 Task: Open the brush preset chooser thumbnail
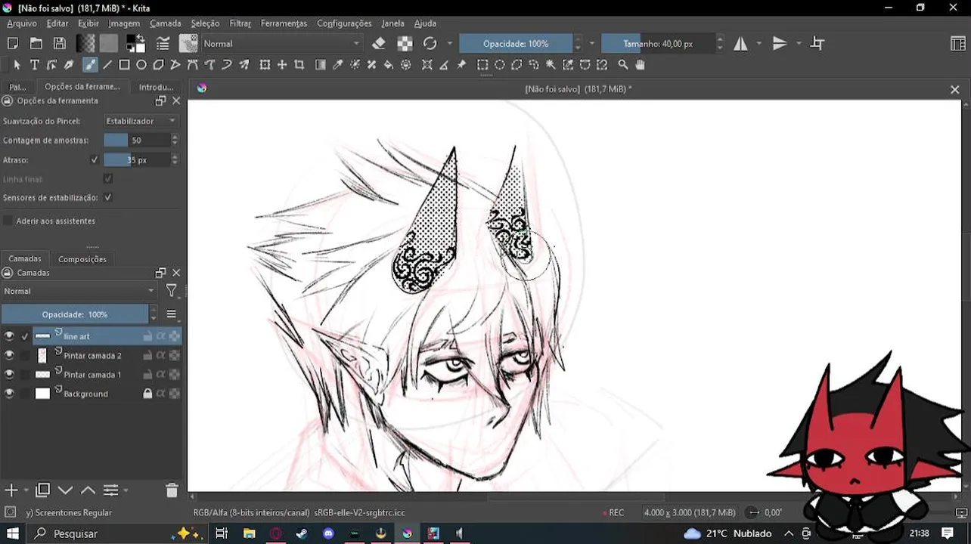[188, 44]
